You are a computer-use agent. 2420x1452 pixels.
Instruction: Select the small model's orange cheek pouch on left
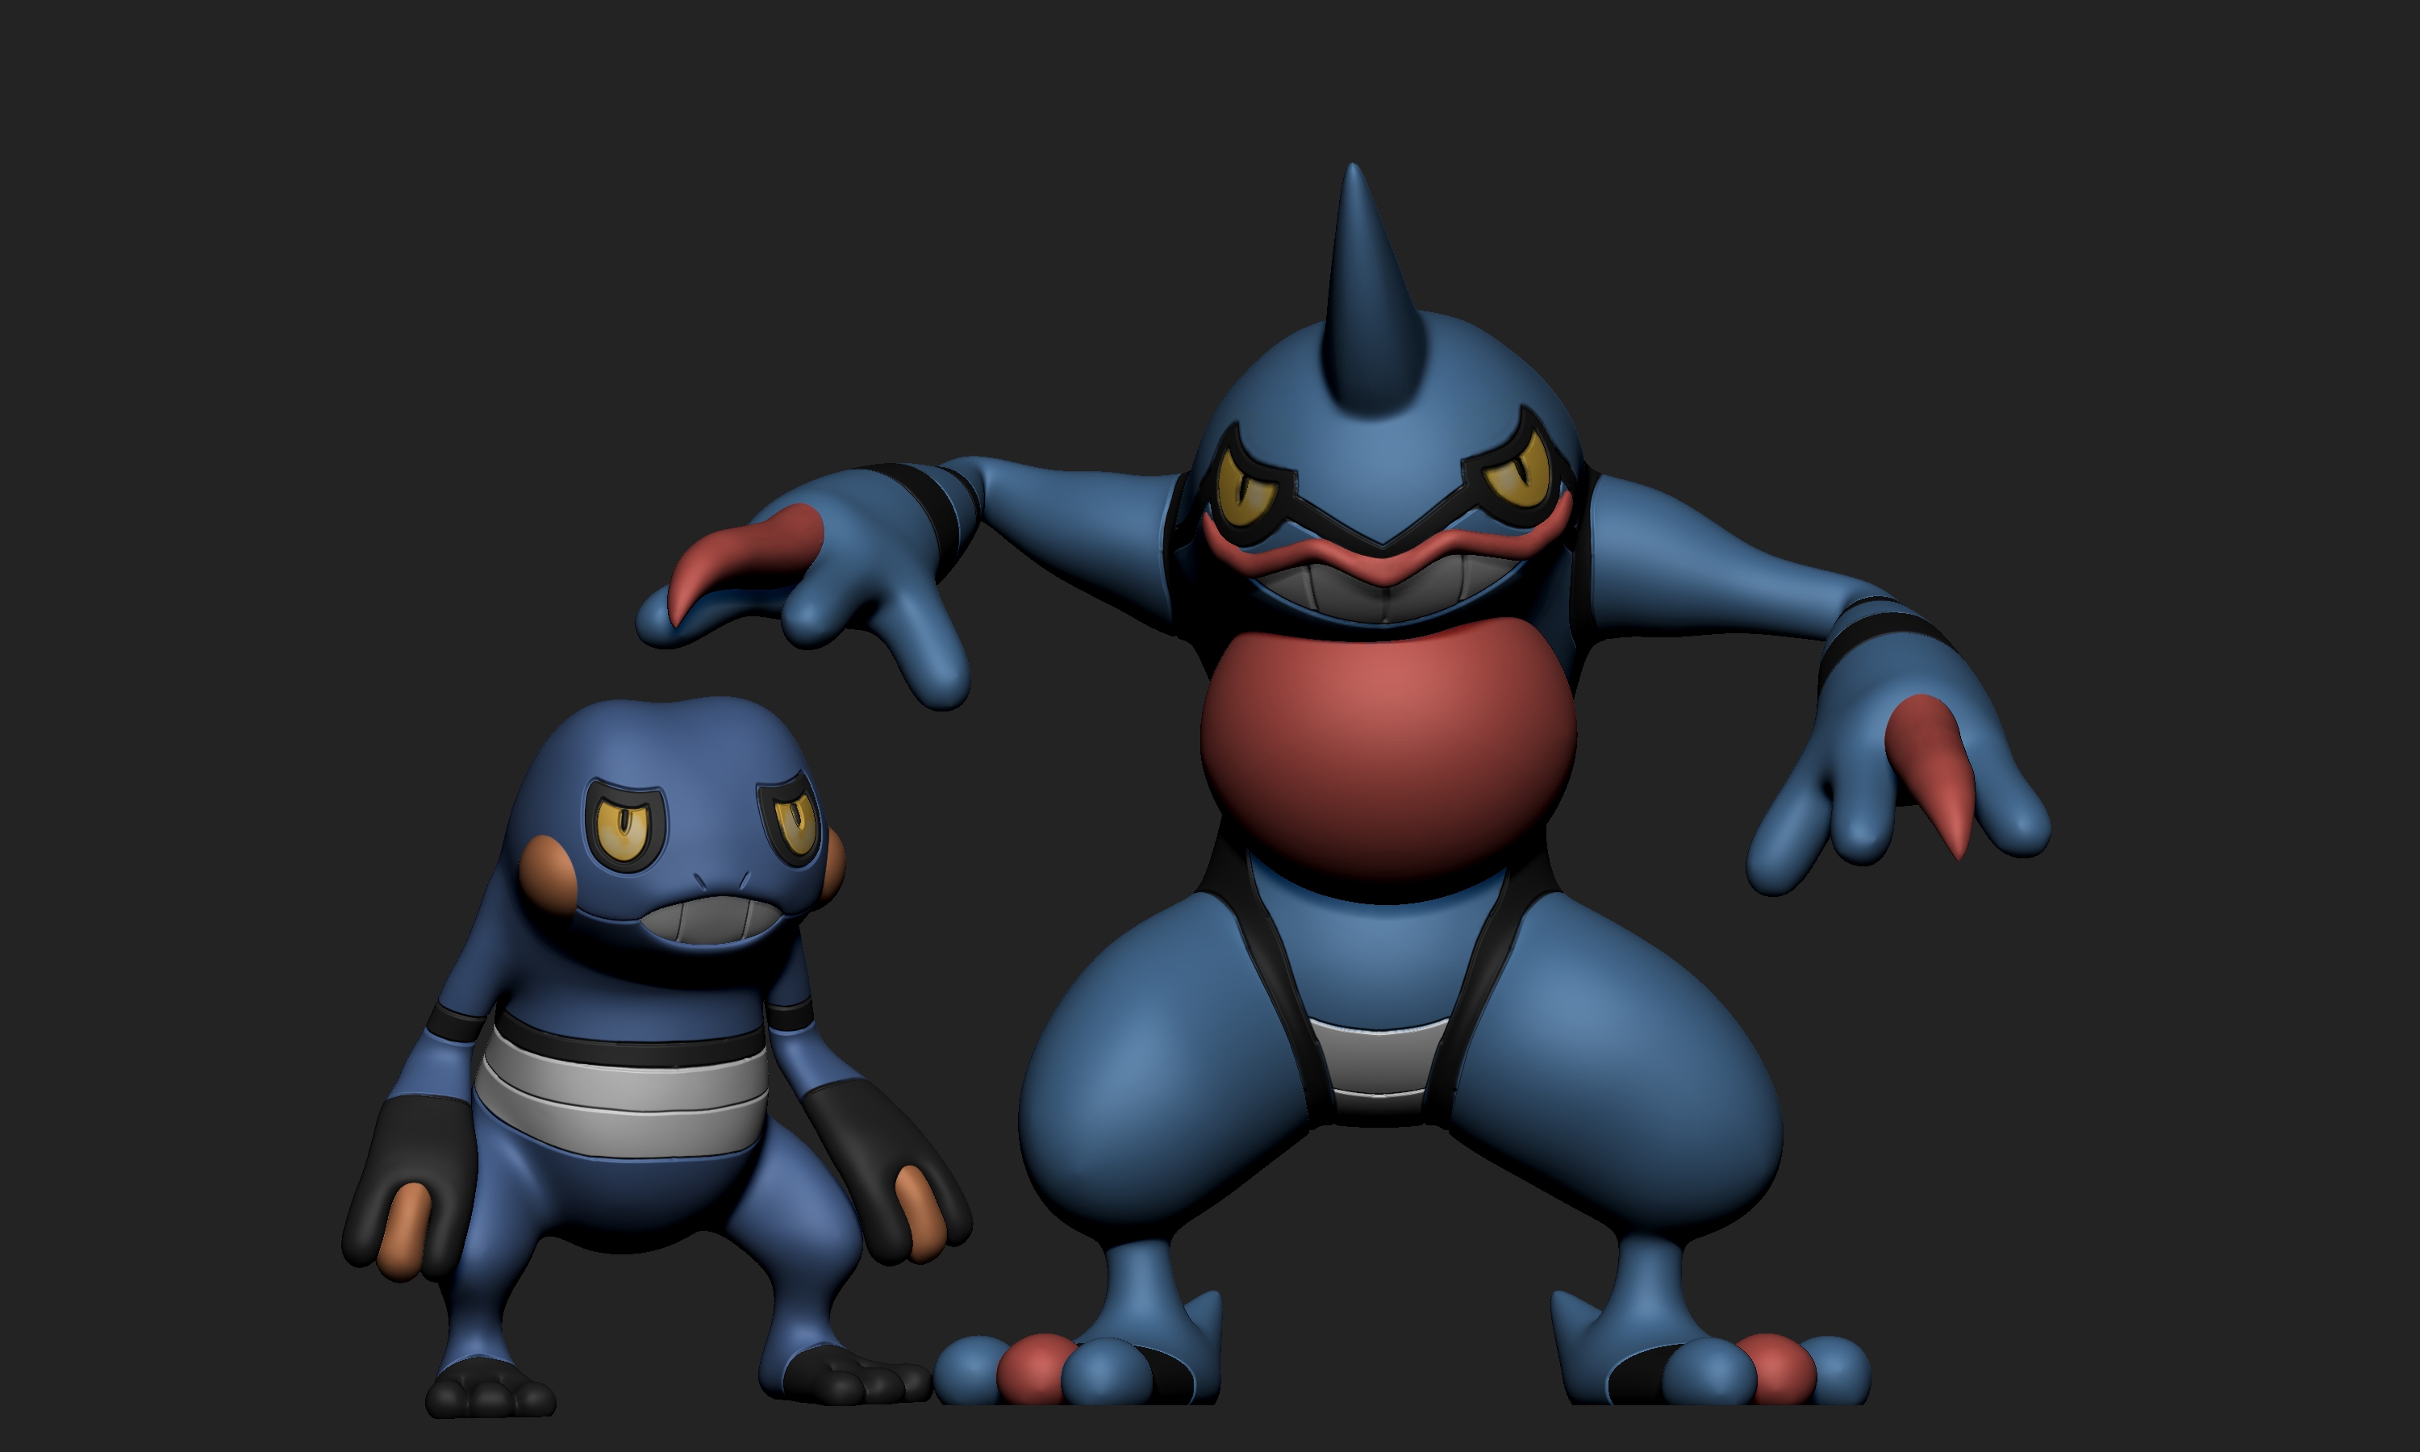[x=548, y=870]
